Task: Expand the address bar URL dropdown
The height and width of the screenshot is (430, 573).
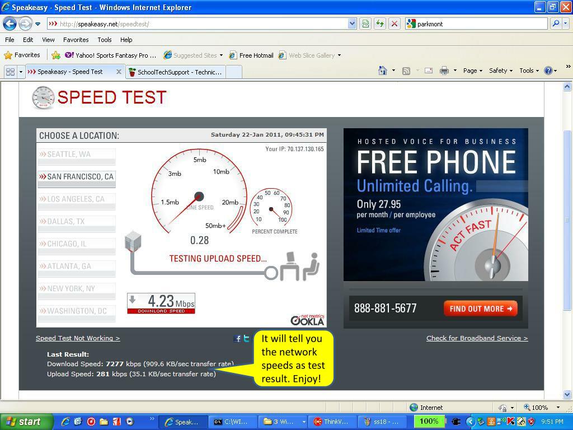Action: click(x=353, y=24)
